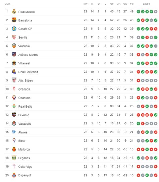This screenshot has width=159, height=182.
Task: Open the Celta Vigo team link
Action: [25, 167]
